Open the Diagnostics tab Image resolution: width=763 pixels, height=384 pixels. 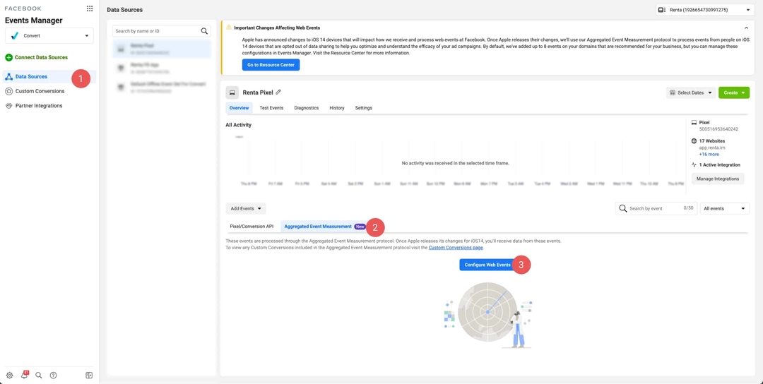(307, 108)
